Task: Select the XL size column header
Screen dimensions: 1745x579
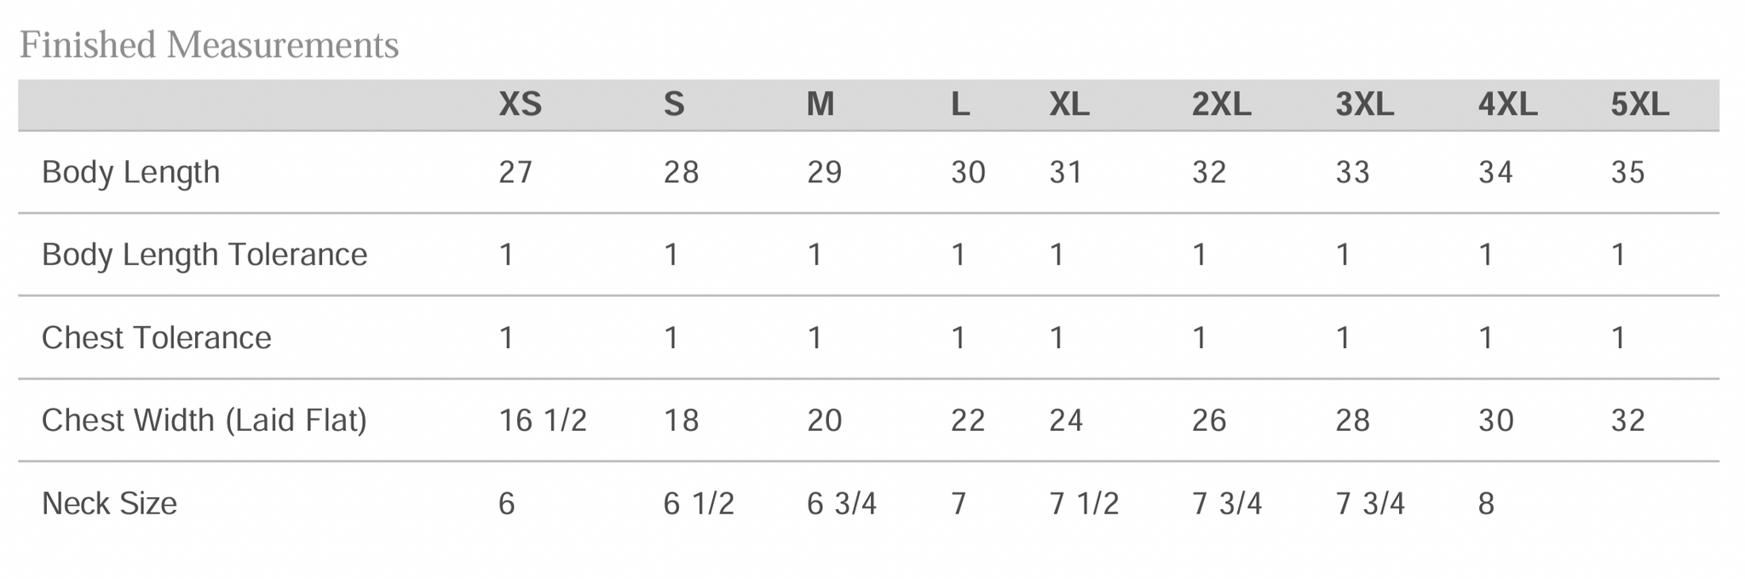Action: tap(1068, 105)
